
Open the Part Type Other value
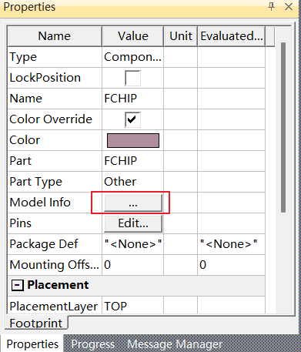coord(132,182)
